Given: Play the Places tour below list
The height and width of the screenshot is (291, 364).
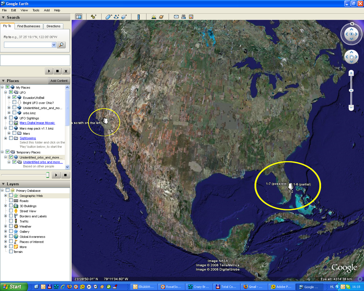Looking at the screenshot, I should (x=56, y=175).
